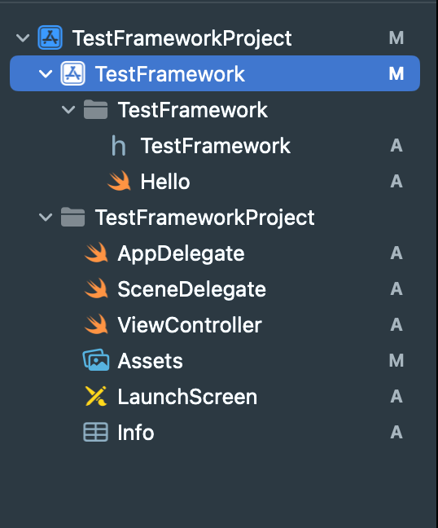Click the Swift icon next to AppDelegate

(x=96, y=253)
